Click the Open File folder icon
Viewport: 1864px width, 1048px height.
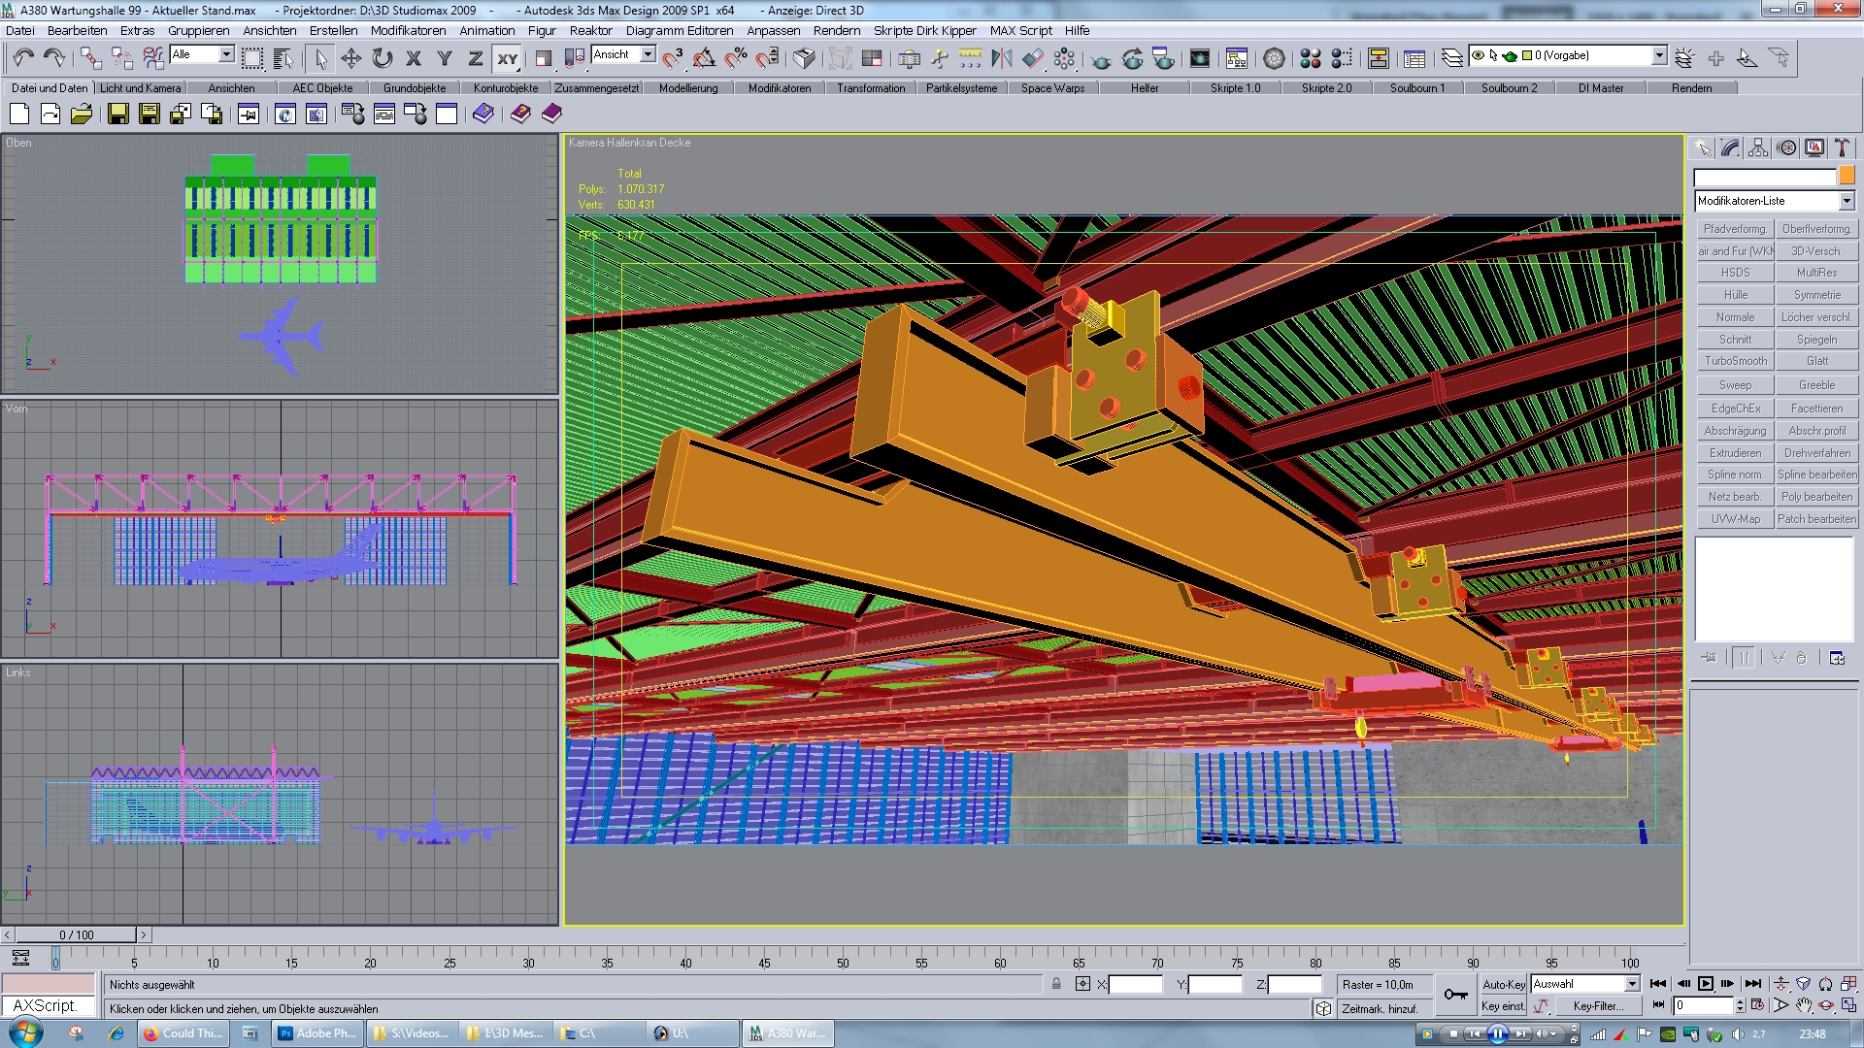[82, 115]
